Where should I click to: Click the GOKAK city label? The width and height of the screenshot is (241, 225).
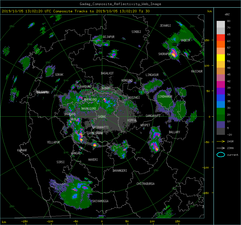tap(59, 75)
